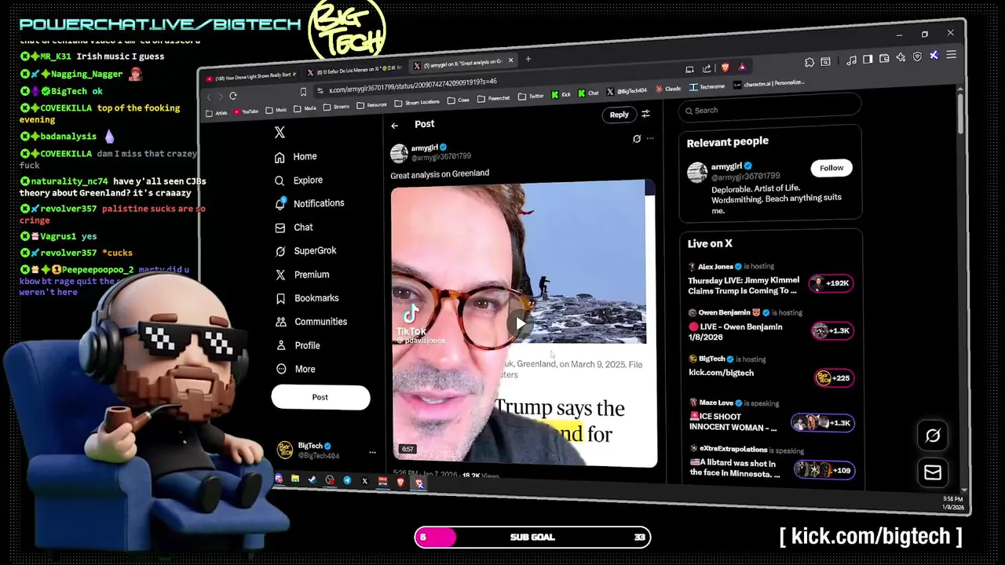
Task: Join Maze Love ICE SHOOT space
Action: (x=821, y=423)
